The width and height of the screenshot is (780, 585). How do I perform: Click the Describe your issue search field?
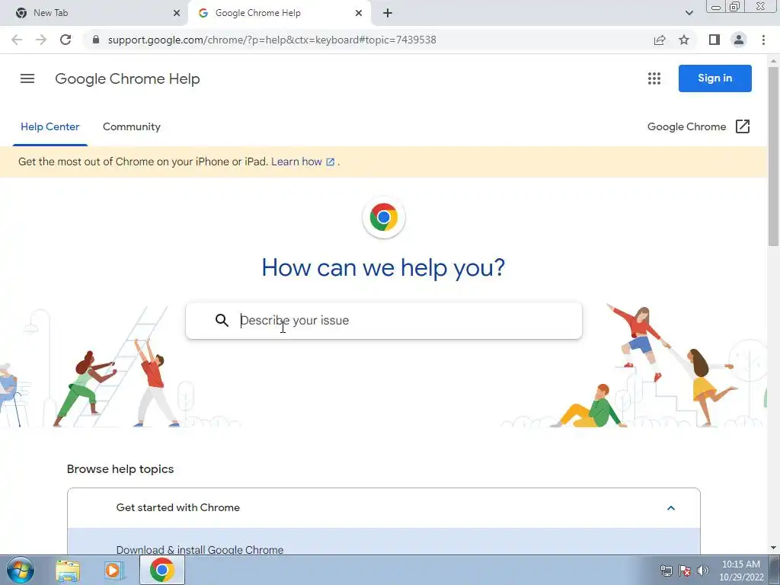coord(384,321)
